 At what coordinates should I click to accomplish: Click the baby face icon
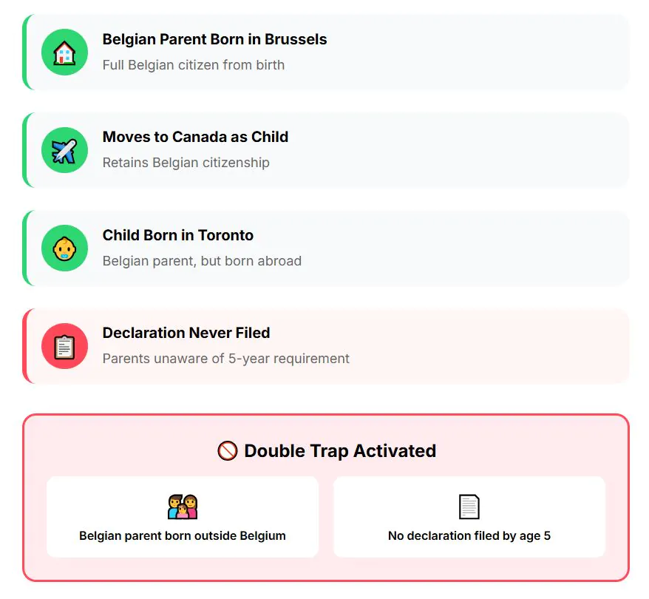click(65, 248)
